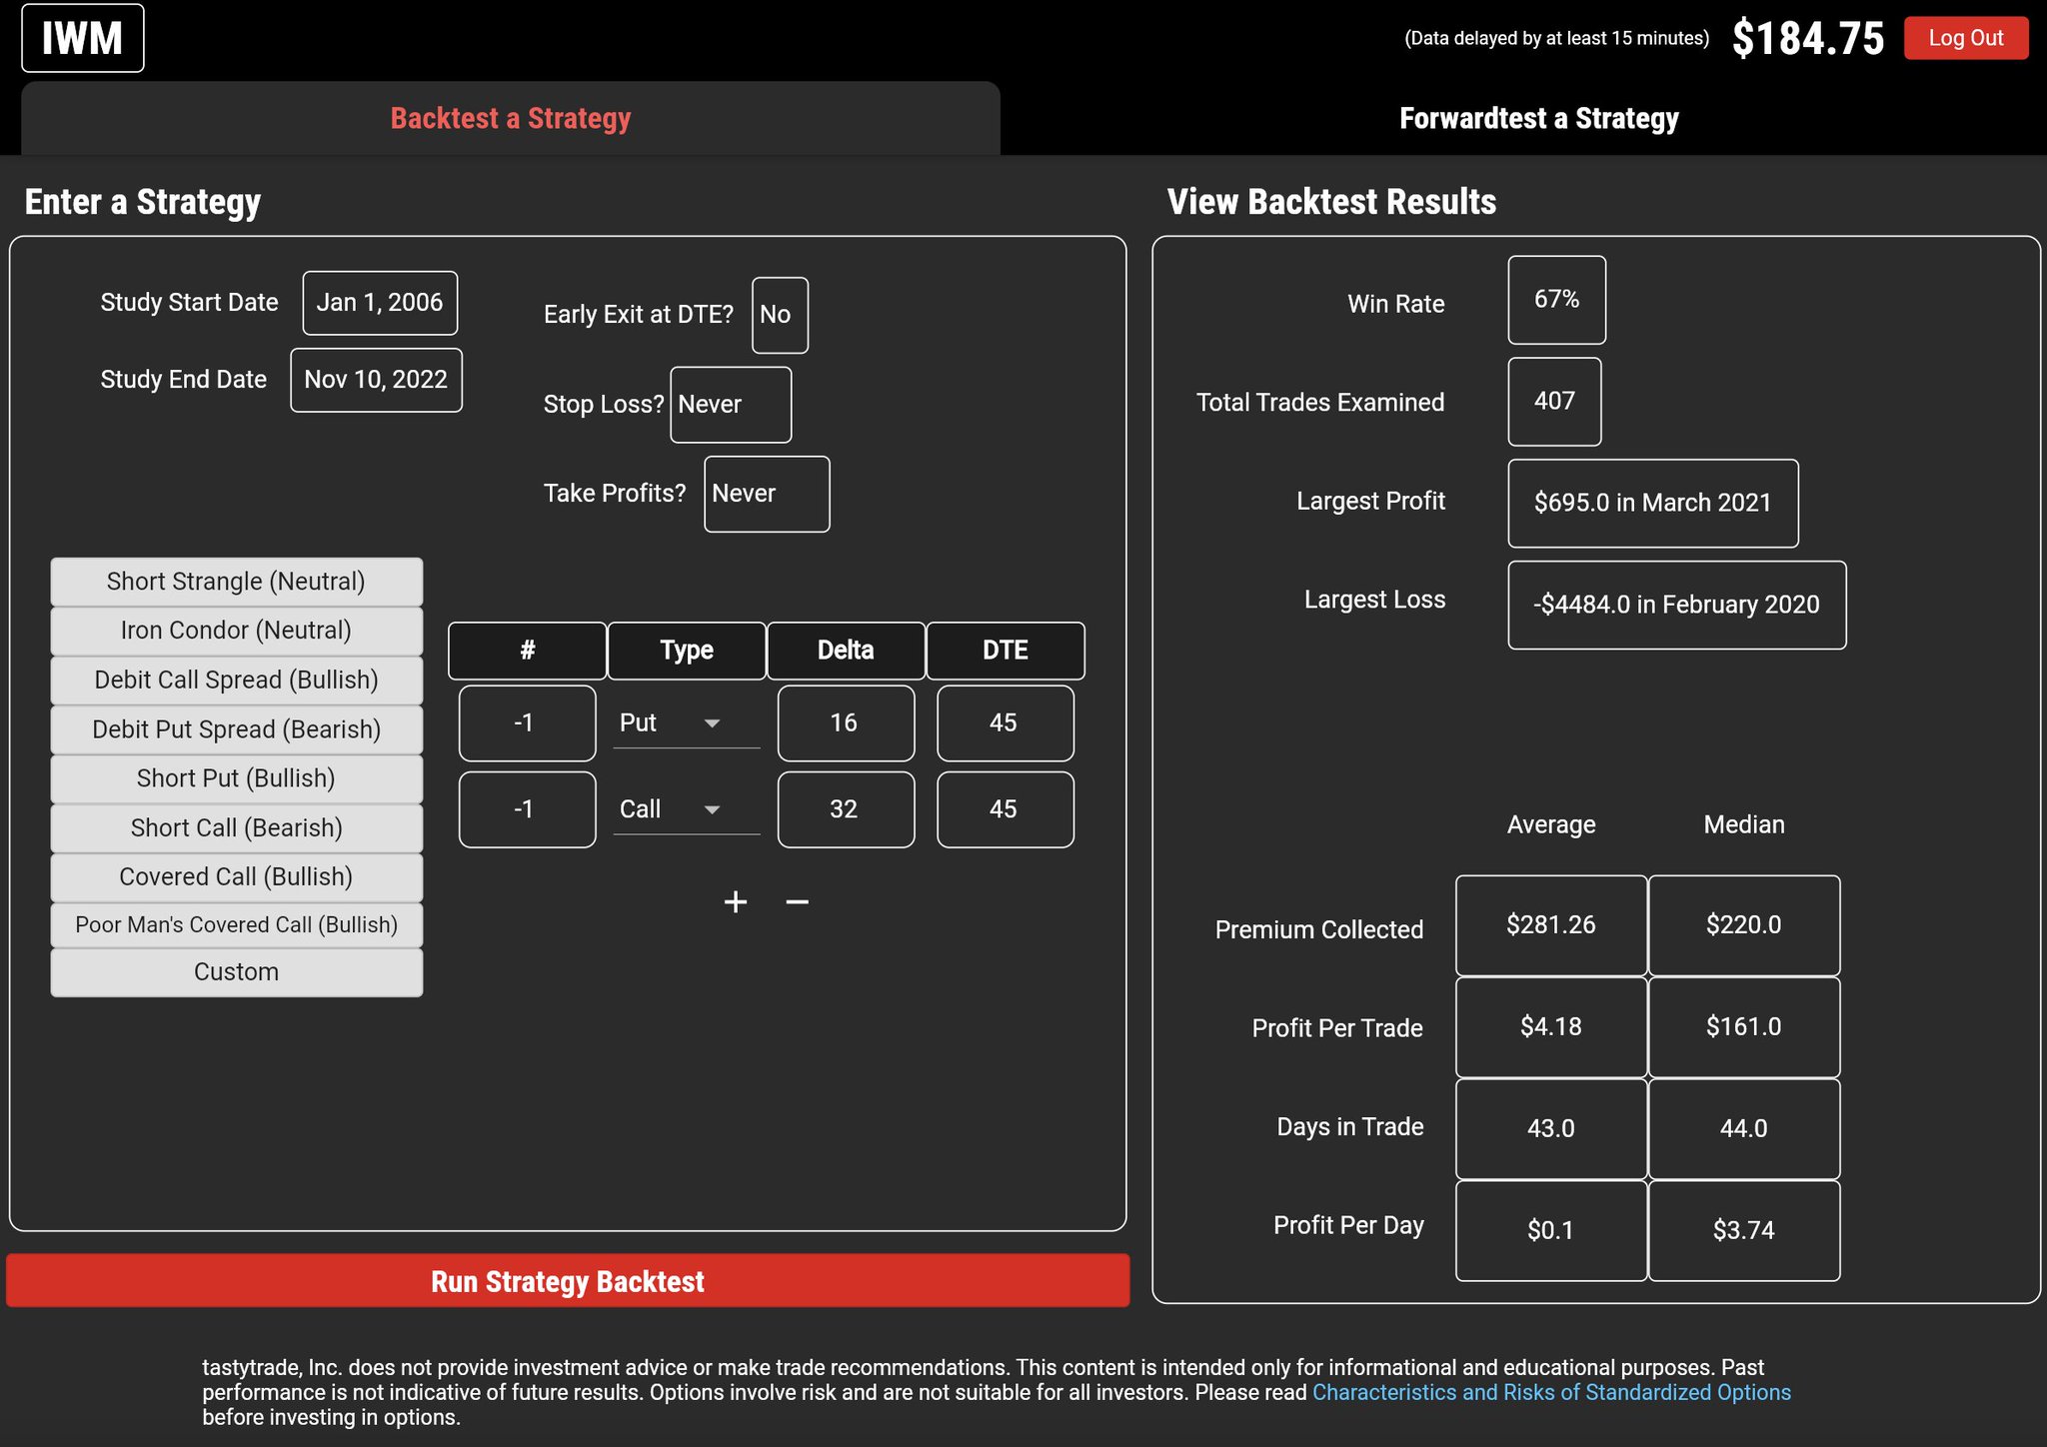Pick the Custom strategy option

236,972
